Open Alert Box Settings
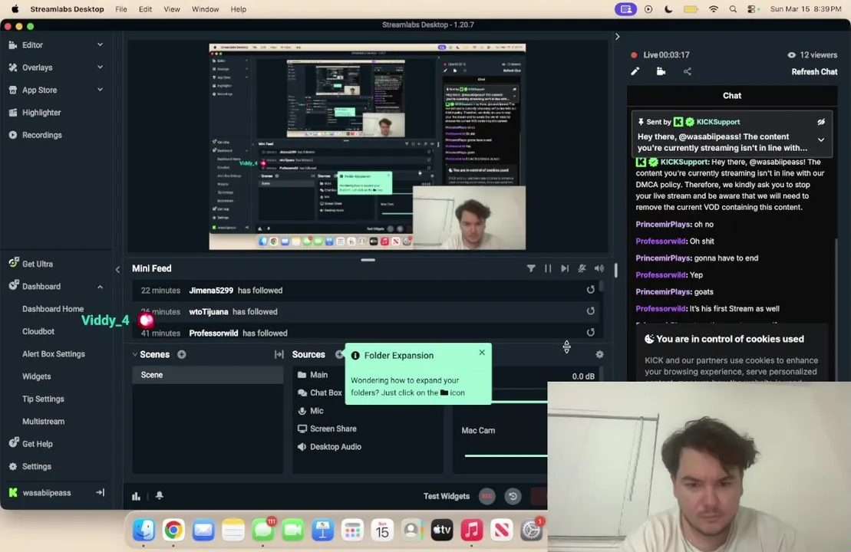This screenshot has width=851, height=552. click(53, 354)
